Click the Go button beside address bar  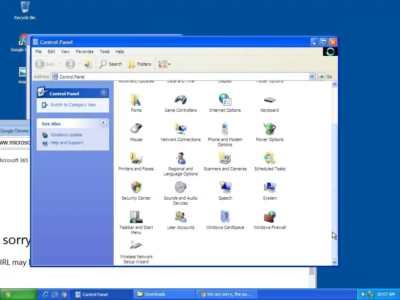coord(325,77)
